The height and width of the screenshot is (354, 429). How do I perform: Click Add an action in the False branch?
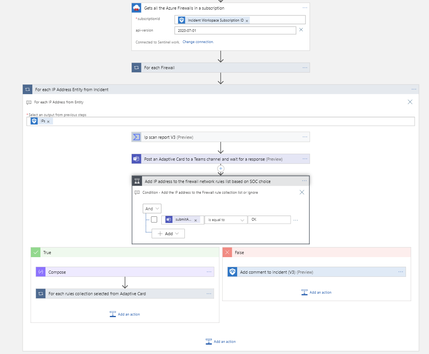[317, 292]
